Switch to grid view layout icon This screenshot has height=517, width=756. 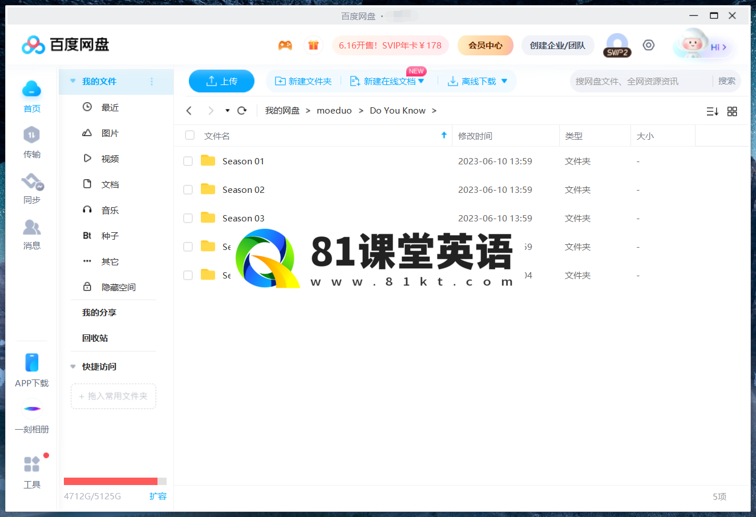point(733,111)
